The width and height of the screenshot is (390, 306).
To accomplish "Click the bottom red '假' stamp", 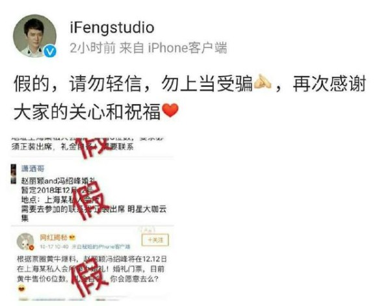I will [90, 277].
